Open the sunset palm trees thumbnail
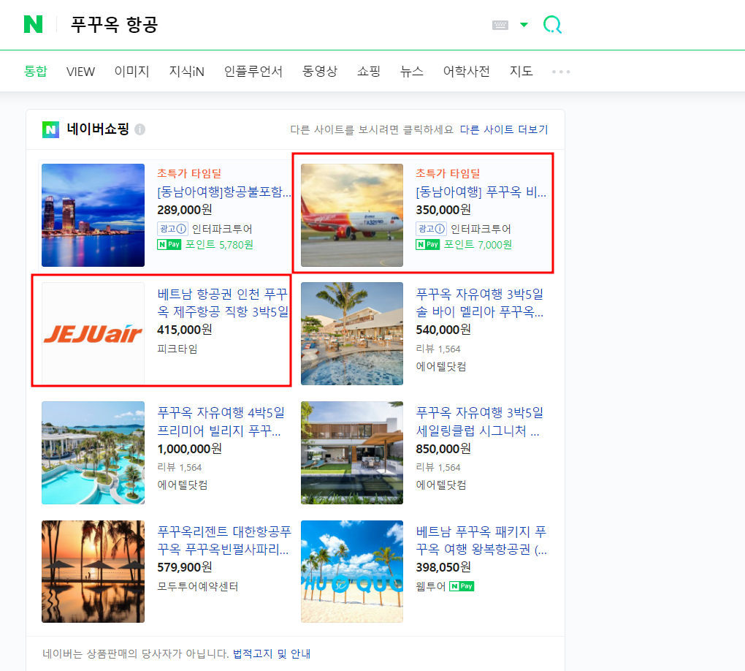This screenshot has height=671, width=745. [93, 571]
